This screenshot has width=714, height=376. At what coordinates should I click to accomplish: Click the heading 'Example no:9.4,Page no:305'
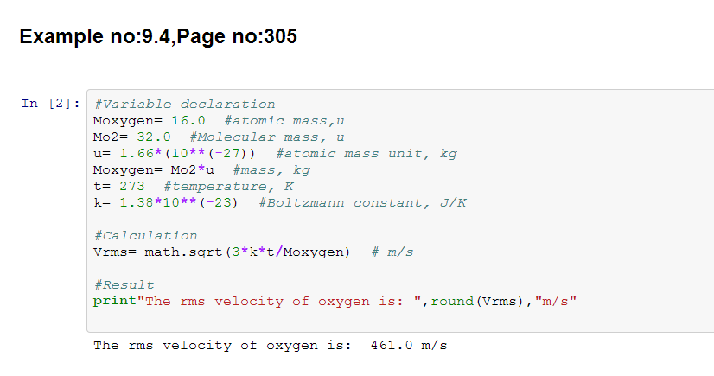click(x=158, y=36)
